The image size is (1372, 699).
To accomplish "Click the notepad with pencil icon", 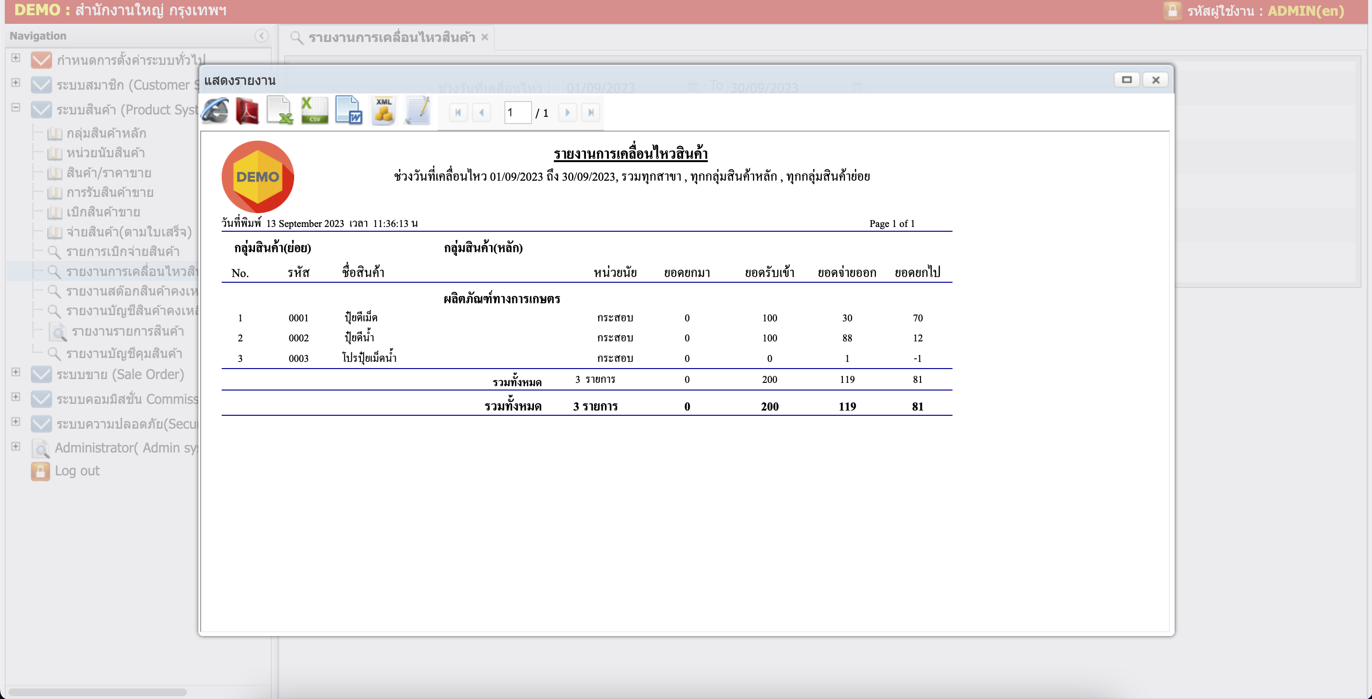I will [x=418, y=112].
